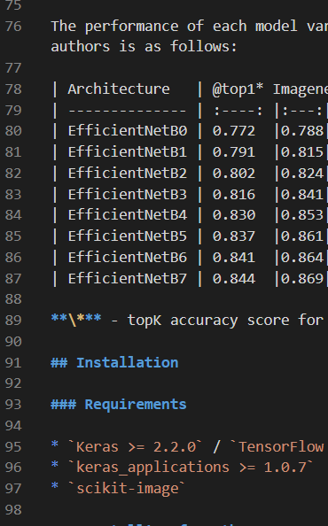Click the 0.869 value in row B7
The image size is (328, 526).
(x=302, y=278)
